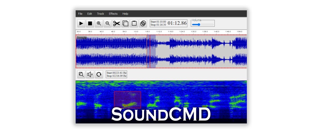Viewport: 322px width, 134px height.
Task: Adjust the Volume slider
Action: pos(203,24)
